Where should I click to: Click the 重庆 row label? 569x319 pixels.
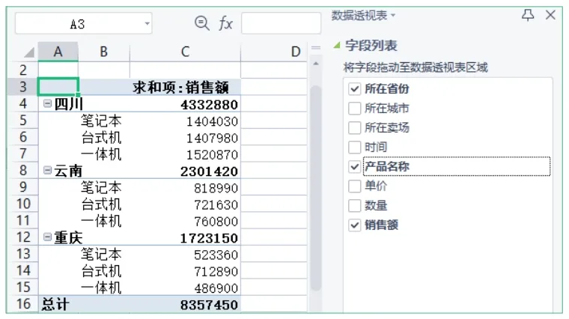pos(69,237)
